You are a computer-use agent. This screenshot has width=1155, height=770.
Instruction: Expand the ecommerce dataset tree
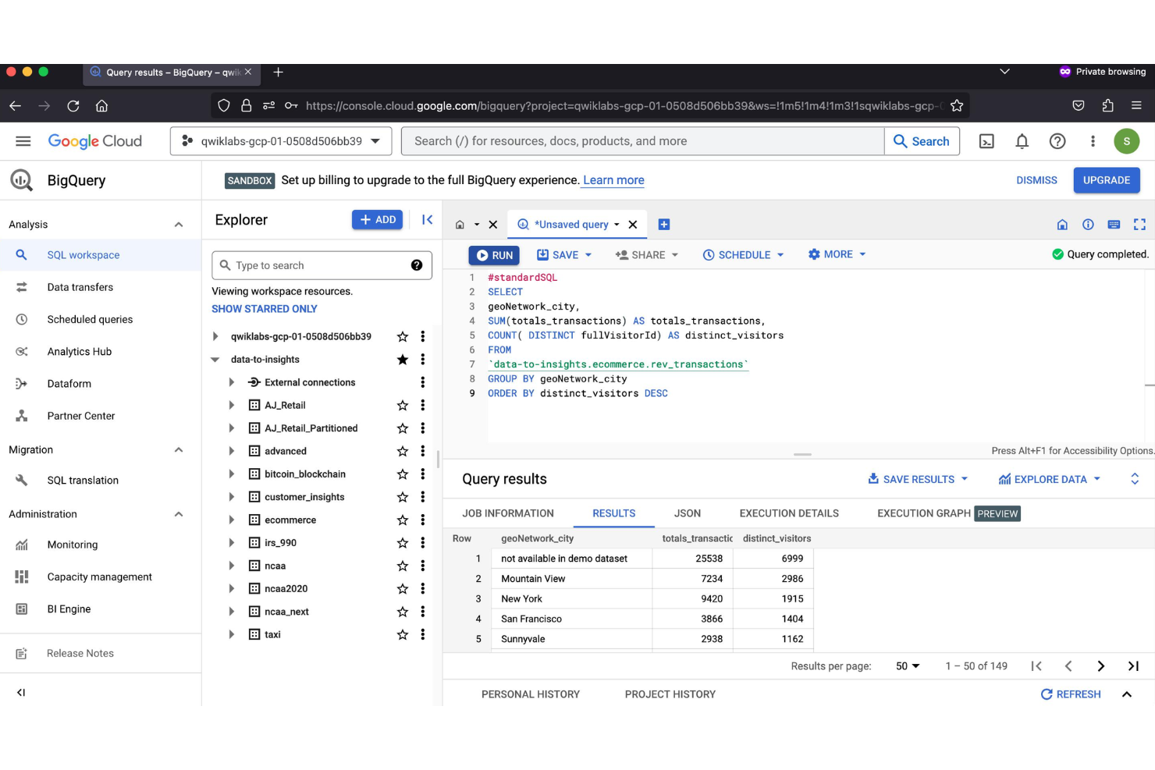coord(232,520)
